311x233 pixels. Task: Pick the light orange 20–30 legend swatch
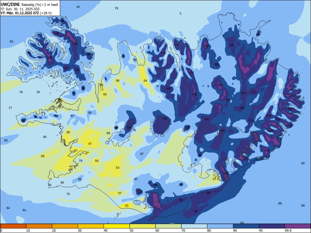pos(65,226)
